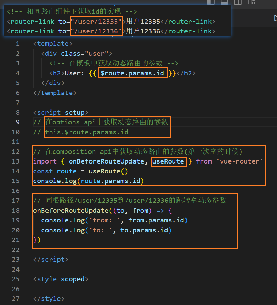The width and height of the screenshot is (277, 305).
Task: Toggle the secondary side bar layout icon
Action: pyautogui.click(x=238, y=2)
